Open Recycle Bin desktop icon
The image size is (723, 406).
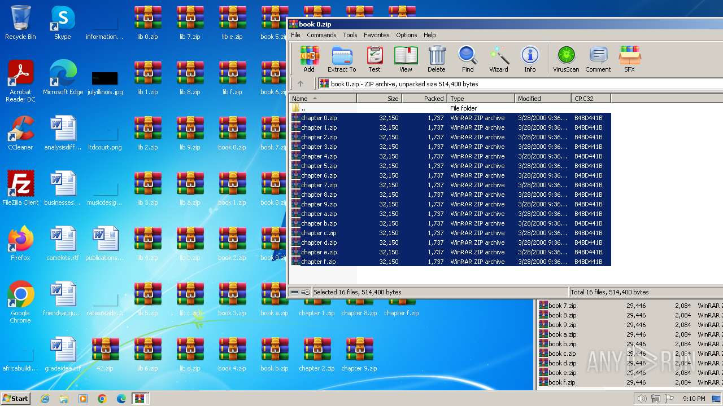(x=20, y=23)
